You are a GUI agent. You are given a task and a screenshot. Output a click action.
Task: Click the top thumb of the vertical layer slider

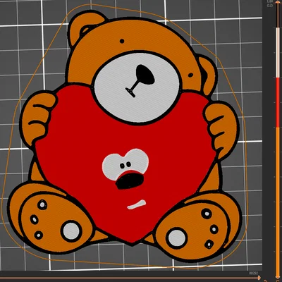click(x=278, y=3)
